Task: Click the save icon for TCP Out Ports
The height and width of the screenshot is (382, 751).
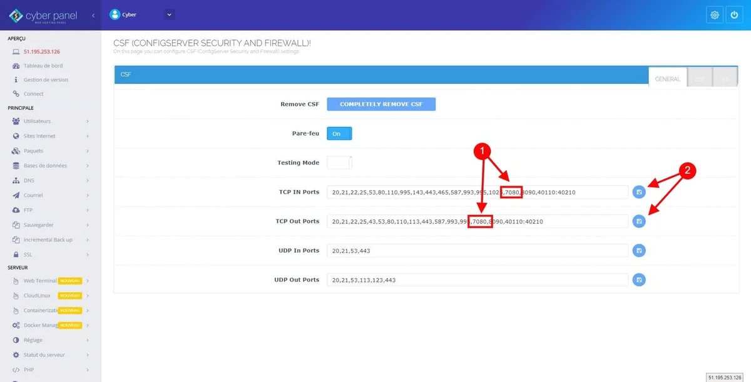Action: (x=638, y=221)
